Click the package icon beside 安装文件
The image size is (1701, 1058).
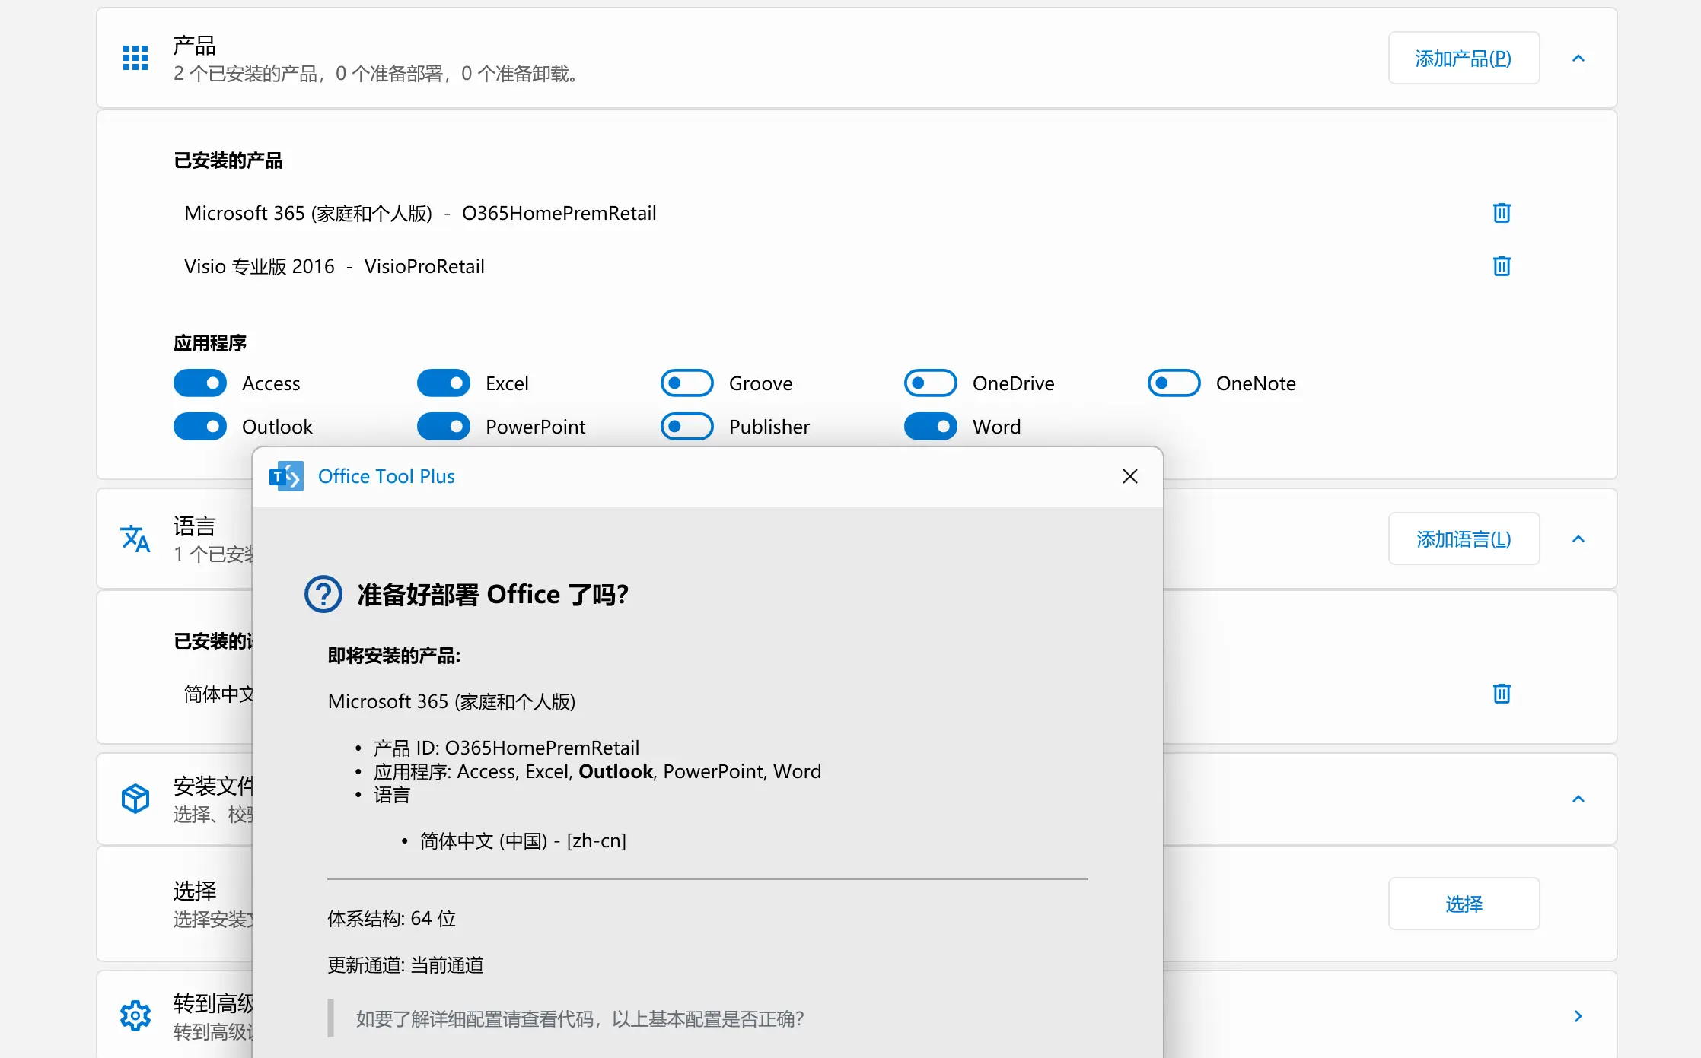135,798
